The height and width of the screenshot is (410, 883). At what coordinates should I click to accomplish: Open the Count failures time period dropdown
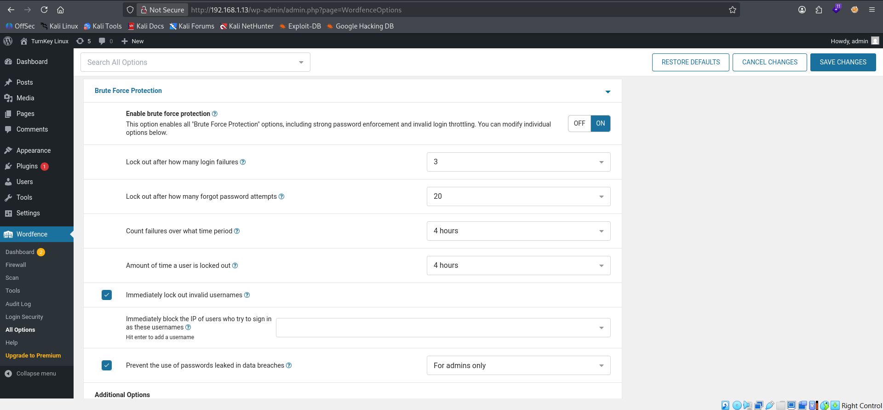(518, 231)
